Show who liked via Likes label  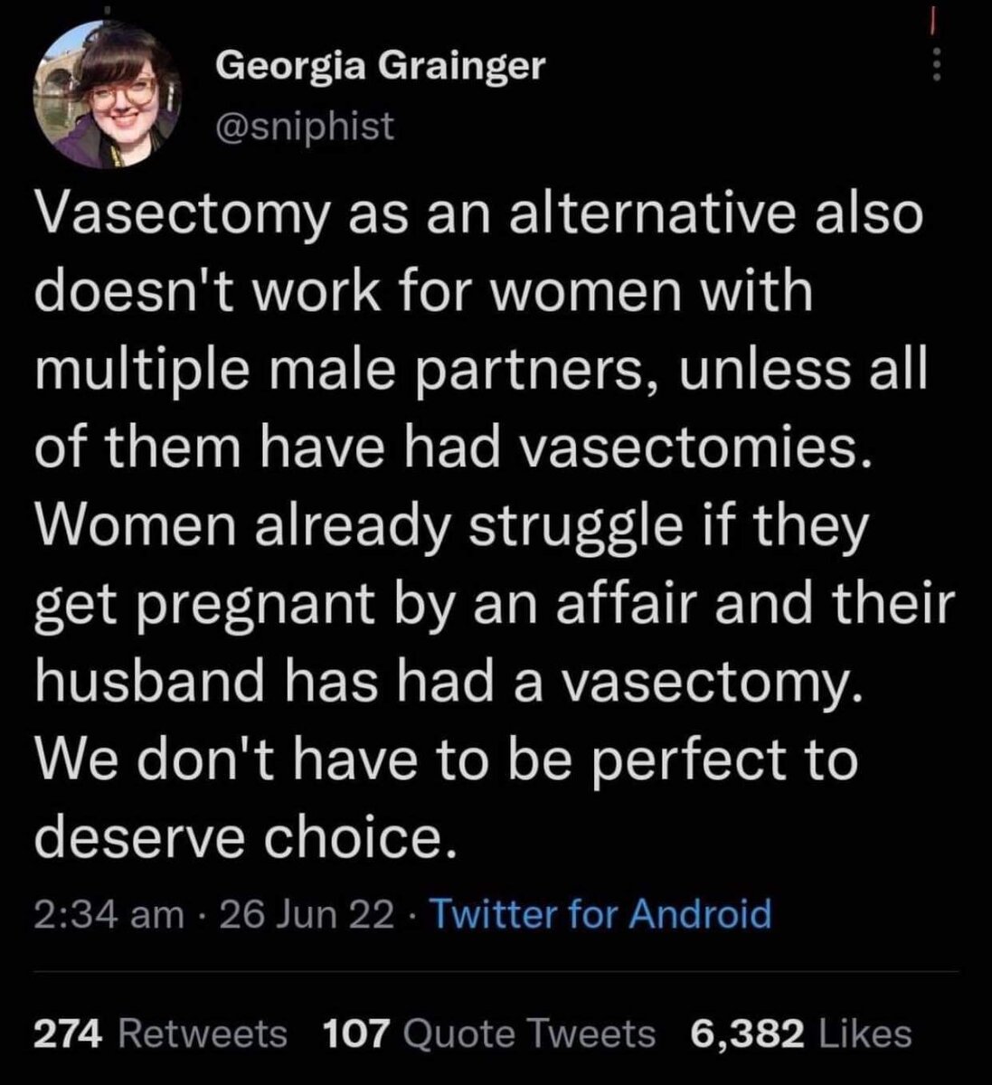pyautogui.click(x=863, y=1033)
